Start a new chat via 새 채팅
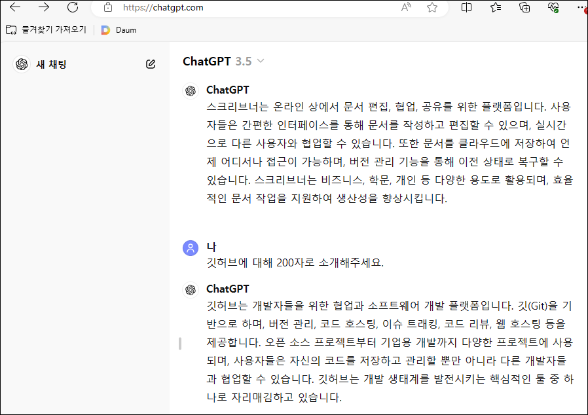 tap(51, 64)
